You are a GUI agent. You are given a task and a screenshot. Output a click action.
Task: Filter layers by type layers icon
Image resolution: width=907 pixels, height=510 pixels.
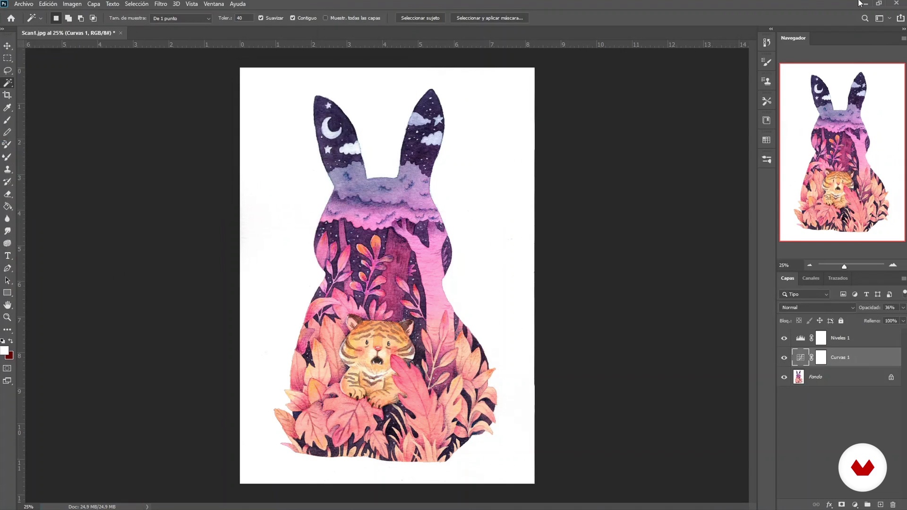866,294
